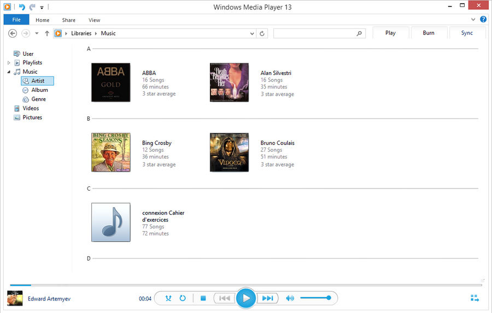Image resolution: width=492 pixels, height=313 pixels.
Task: Expand the chevron before Music in address bar
Action: [96, 33]
